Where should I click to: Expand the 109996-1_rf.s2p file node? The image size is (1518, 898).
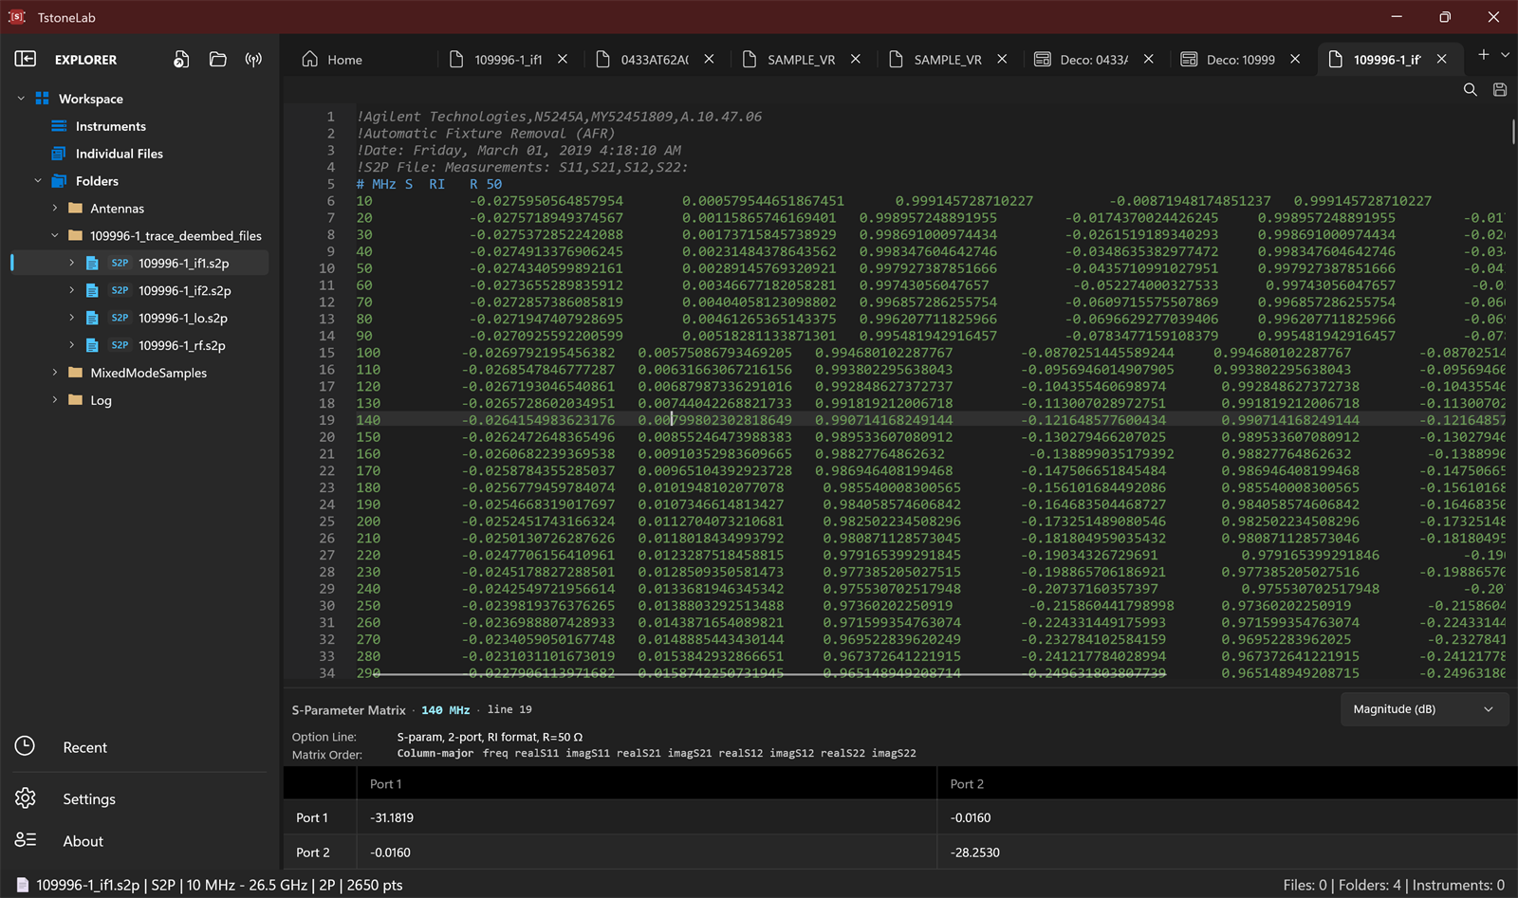click(71, 345)
